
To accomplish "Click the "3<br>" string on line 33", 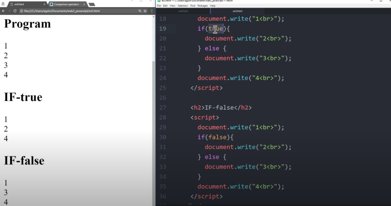I will tap(272, 167).
